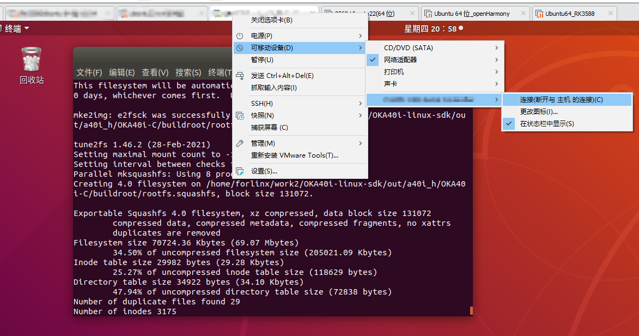The image size is (639, 336).
Task: Toggle 在状态栏中显示(S) checkmark
Action: [509, 124]
